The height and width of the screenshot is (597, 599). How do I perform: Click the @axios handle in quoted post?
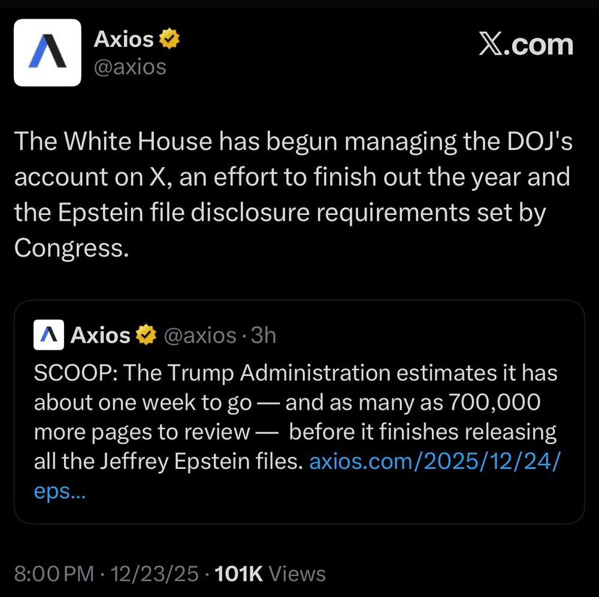click(200, 335)
